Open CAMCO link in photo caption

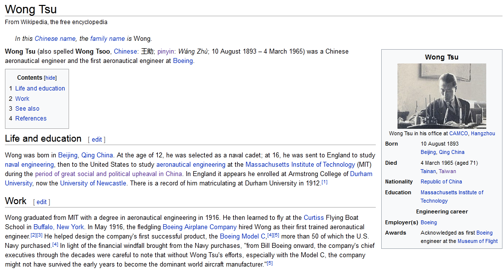point(458,133)
